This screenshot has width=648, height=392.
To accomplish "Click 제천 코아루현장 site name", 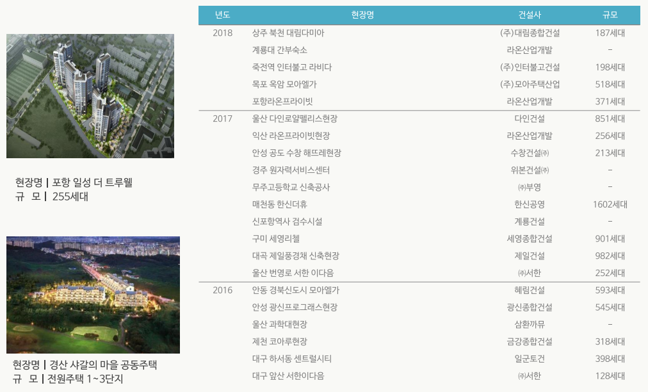I will [279, 342].
